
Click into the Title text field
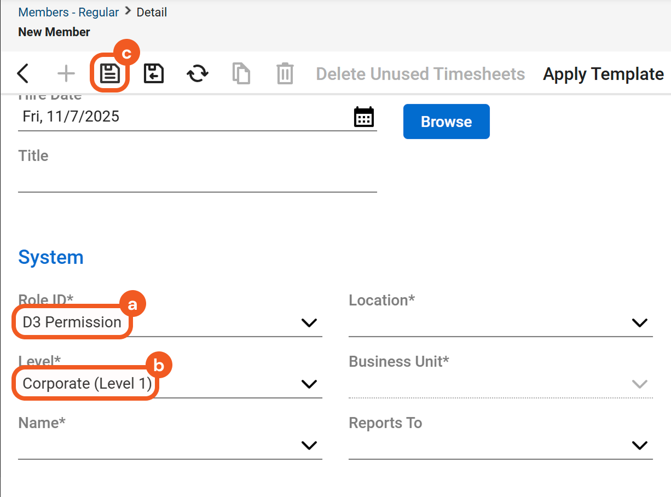(x=197, y=181)
